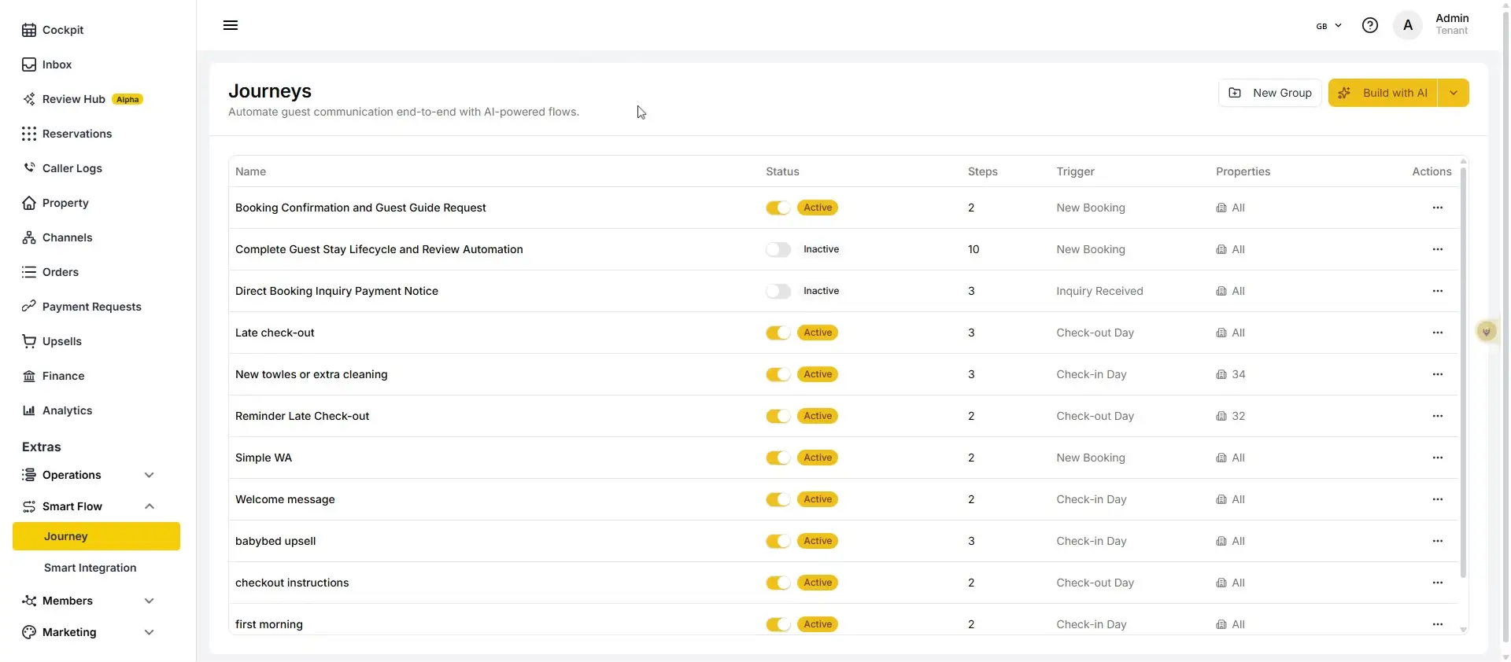The height and width of the screenshot is (662, 1511).
Task: Go to Reservations in sidebar
Action: (77, 134)
